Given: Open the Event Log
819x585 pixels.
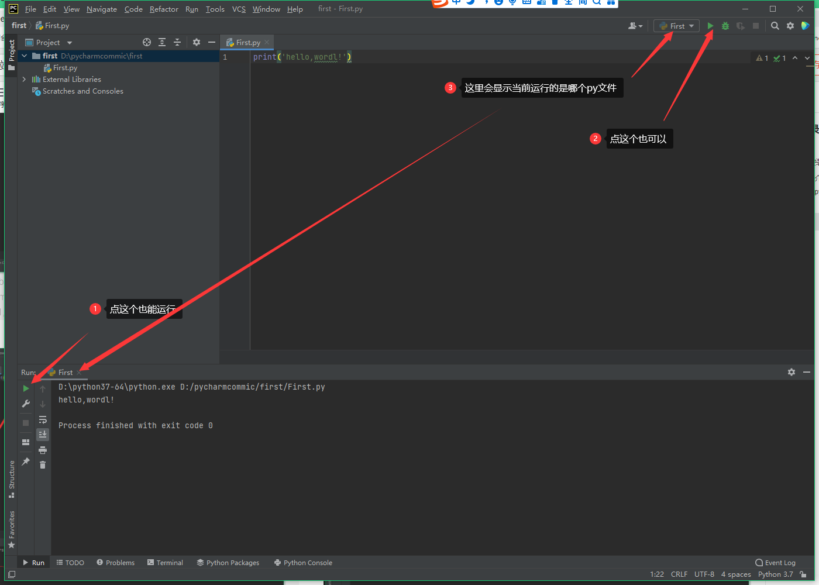Looking at the screenshot, I should click(776, 563).
